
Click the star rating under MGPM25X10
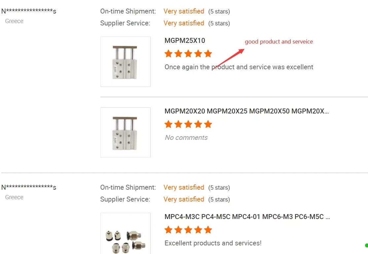[188, 54]
